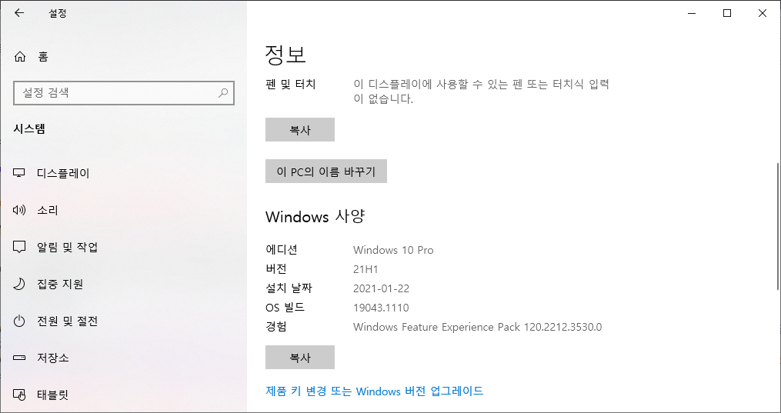
Task: Open 제품 키 변경 또는 Windows 버전 업그레이드 link
Action: [375, 391]
